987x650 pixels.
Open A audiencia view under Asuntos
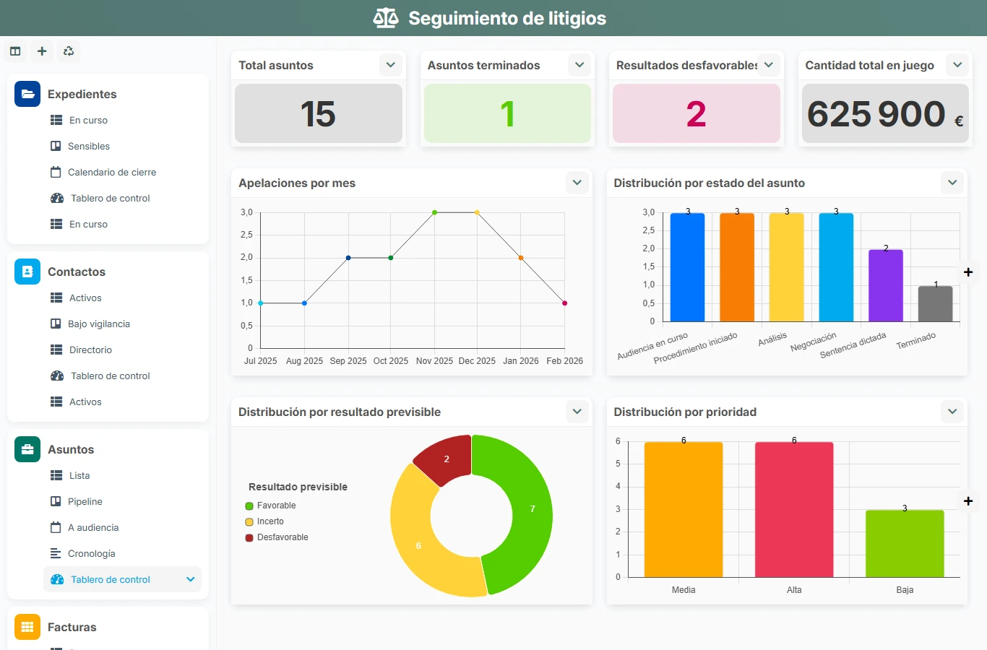(93, 527)
